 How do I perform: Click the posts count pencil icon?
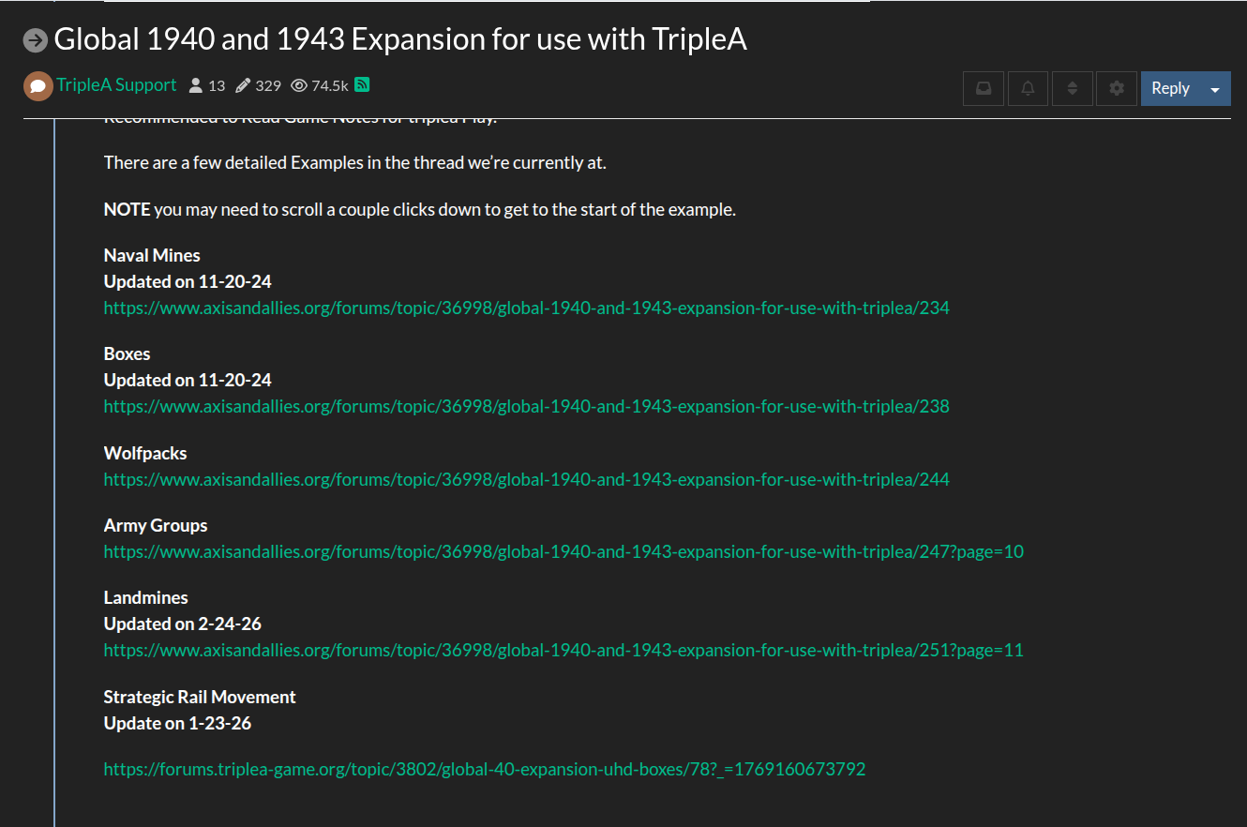coord(243,85)
